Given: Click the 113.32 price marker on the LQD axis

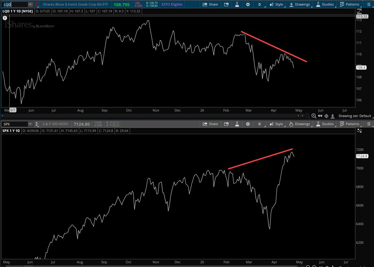Looking at the screenshot, I should [x=362, y=17].
